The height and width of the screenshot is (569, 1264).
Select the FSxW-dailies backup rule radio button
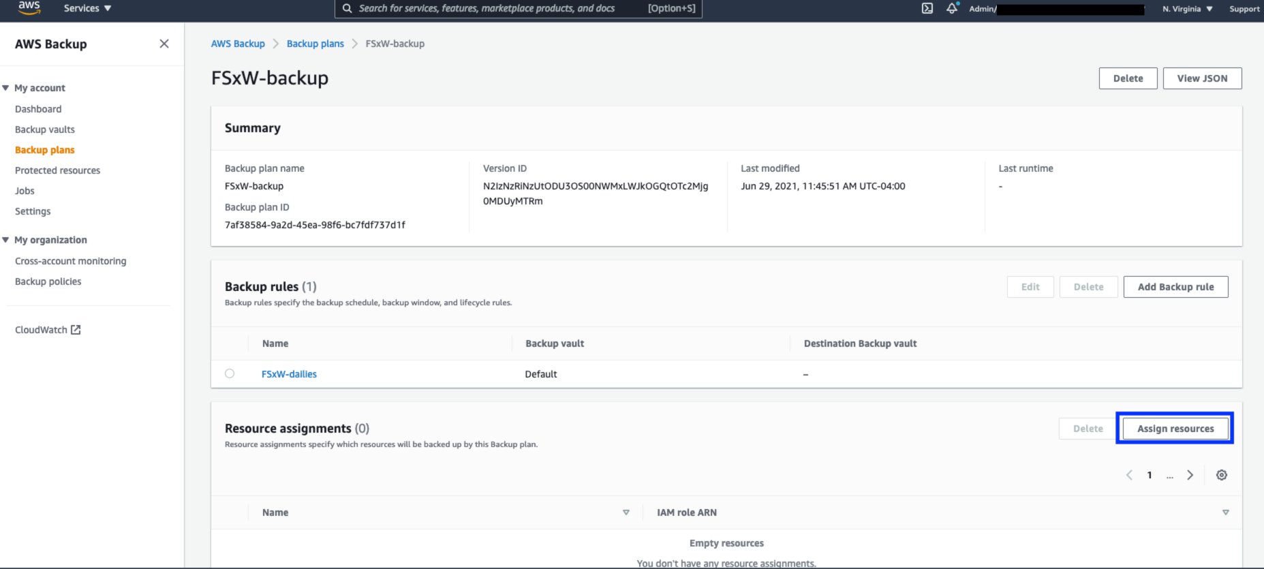coord(230,373)
